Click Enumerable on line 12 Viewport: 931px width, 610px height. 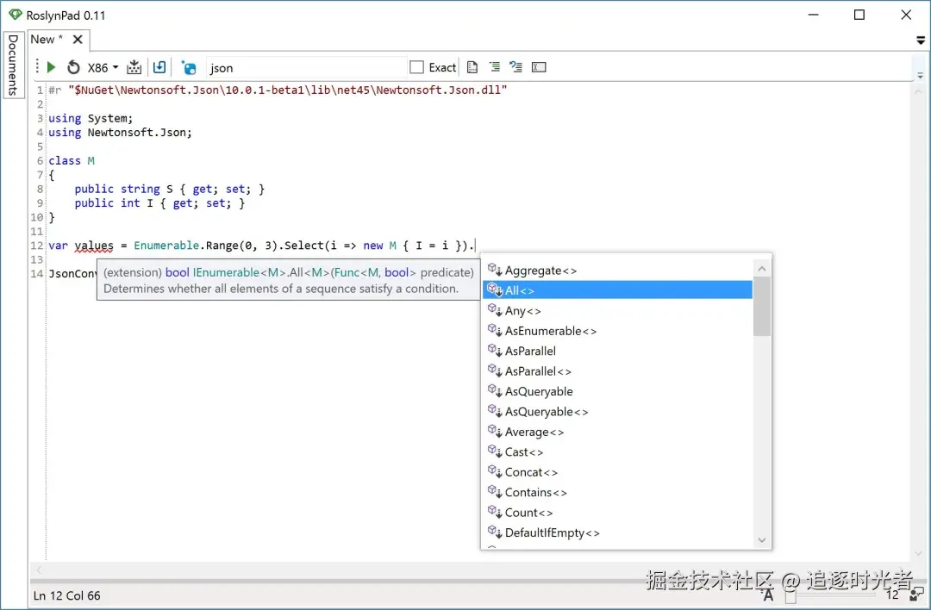[x=166, y=246]
